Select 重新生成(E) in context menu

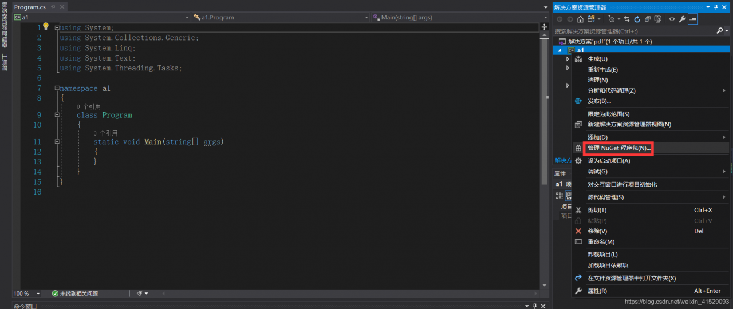[651, 69]
